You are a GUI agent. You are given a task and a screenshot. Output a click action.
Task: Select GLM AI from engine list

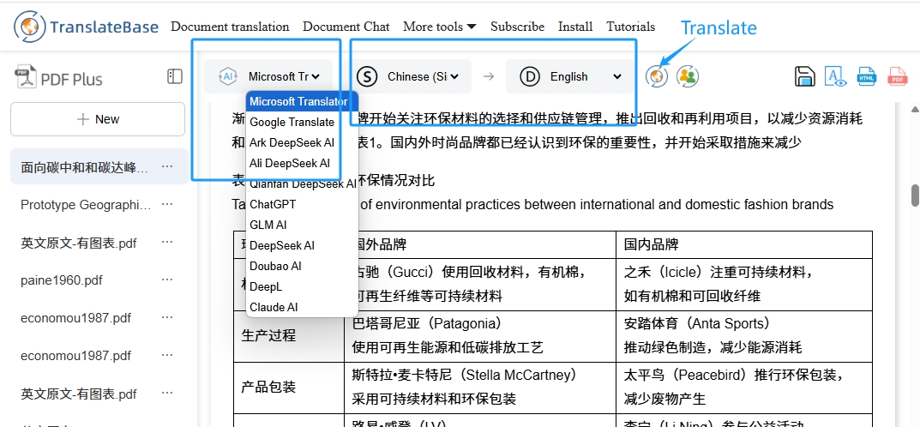(x=302, y=225)
